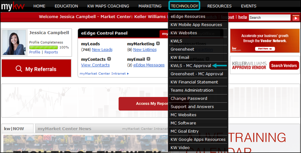
Task: Click Start Here on Vendor Network banner
Action: pyautogui.click(x=265, y=49)
